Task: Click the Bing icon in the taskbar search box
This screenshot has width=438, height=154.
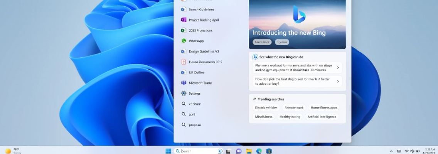Action: [220, 151]
